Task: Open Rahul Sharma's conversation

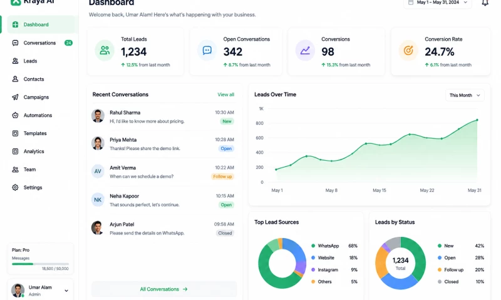Action: tap(163, 117)
